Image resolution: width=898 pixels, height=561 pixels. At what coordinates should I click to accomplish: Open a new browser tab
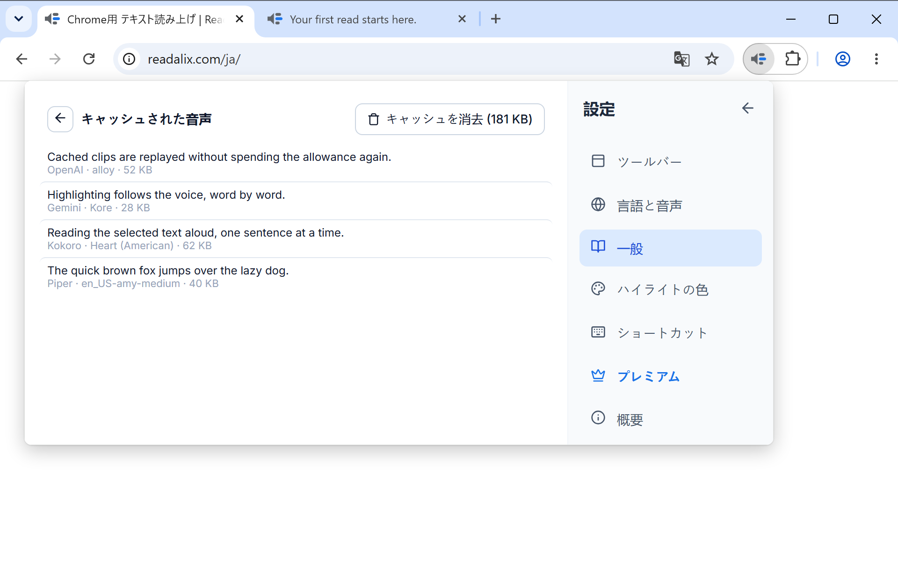(x=496, y=19)
